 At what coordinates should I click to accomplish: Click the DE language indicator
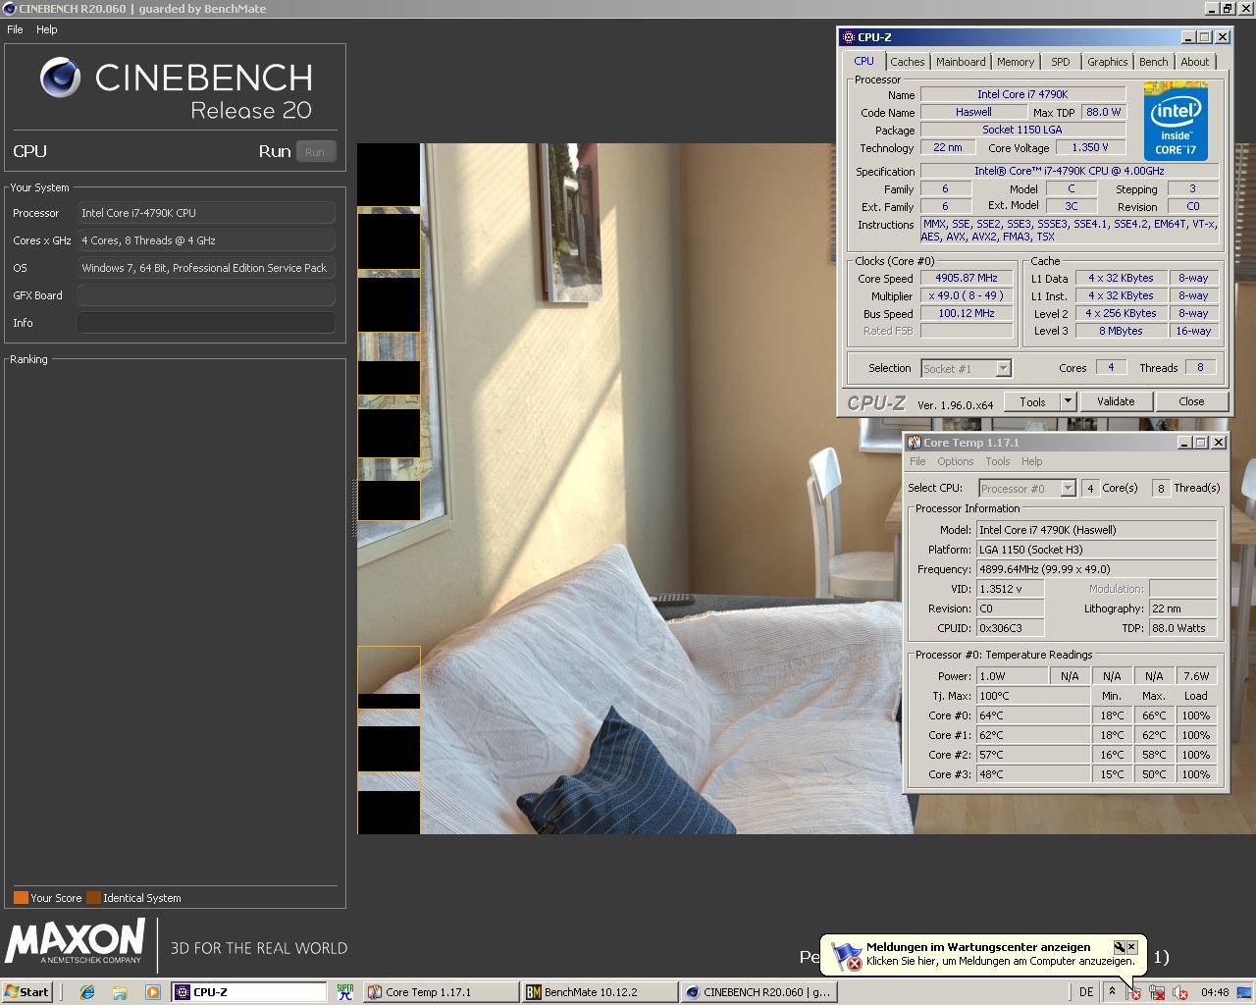pos(1086,992)
